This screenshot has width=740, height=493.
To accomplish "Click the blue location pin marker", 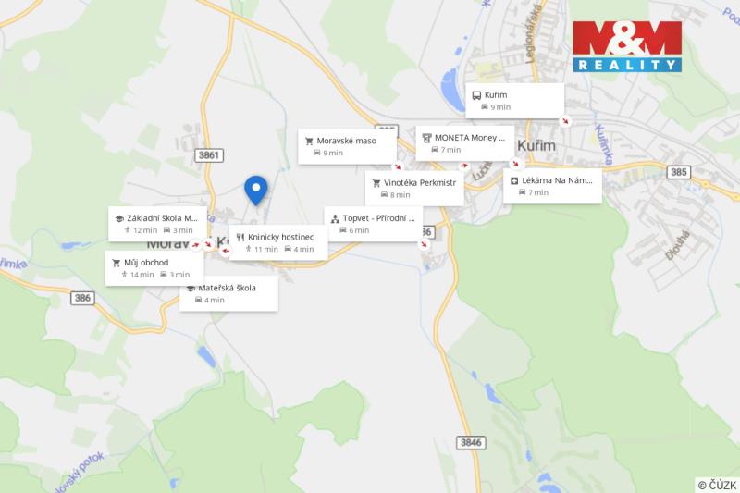I will point(256,191).
